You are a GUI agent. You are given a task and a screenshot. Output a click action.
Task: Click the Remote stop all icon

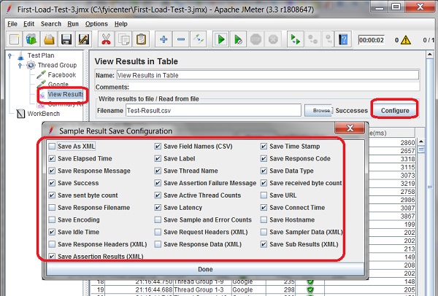[312, 39]
